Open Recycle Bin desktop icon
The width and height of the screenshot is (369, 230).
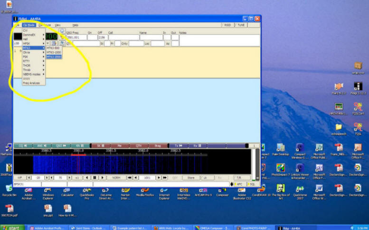point(9,191)
